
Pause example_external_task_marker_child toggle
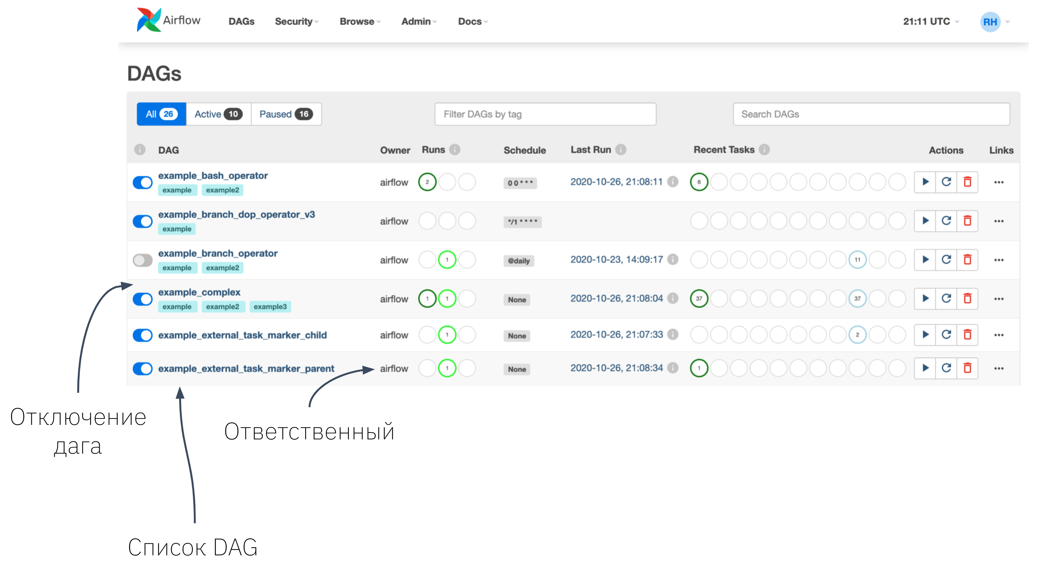(142, 335)
